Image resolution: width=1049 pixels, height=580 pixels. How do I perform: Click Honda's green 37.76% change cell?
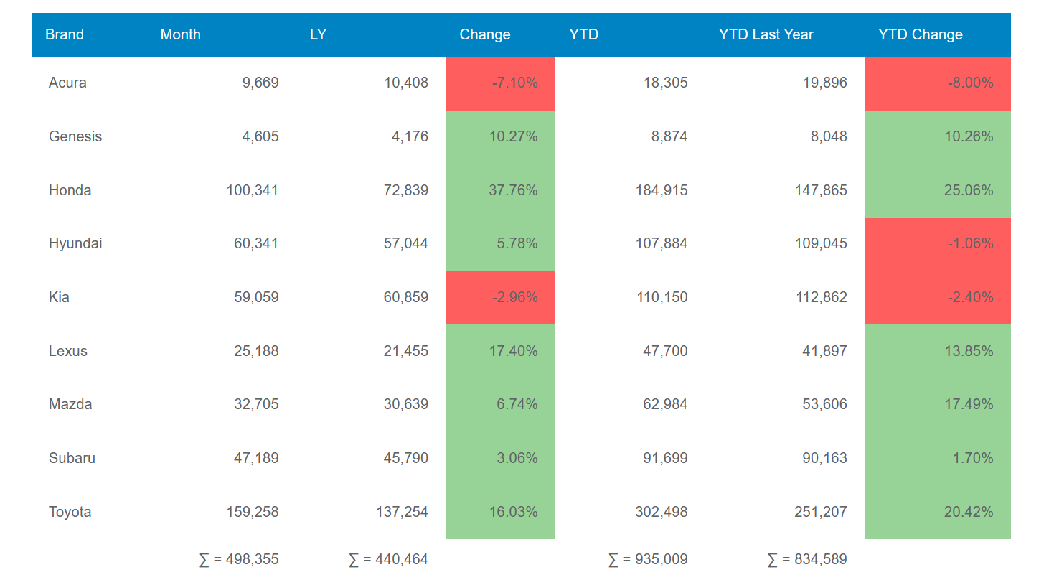click(501, 190)
